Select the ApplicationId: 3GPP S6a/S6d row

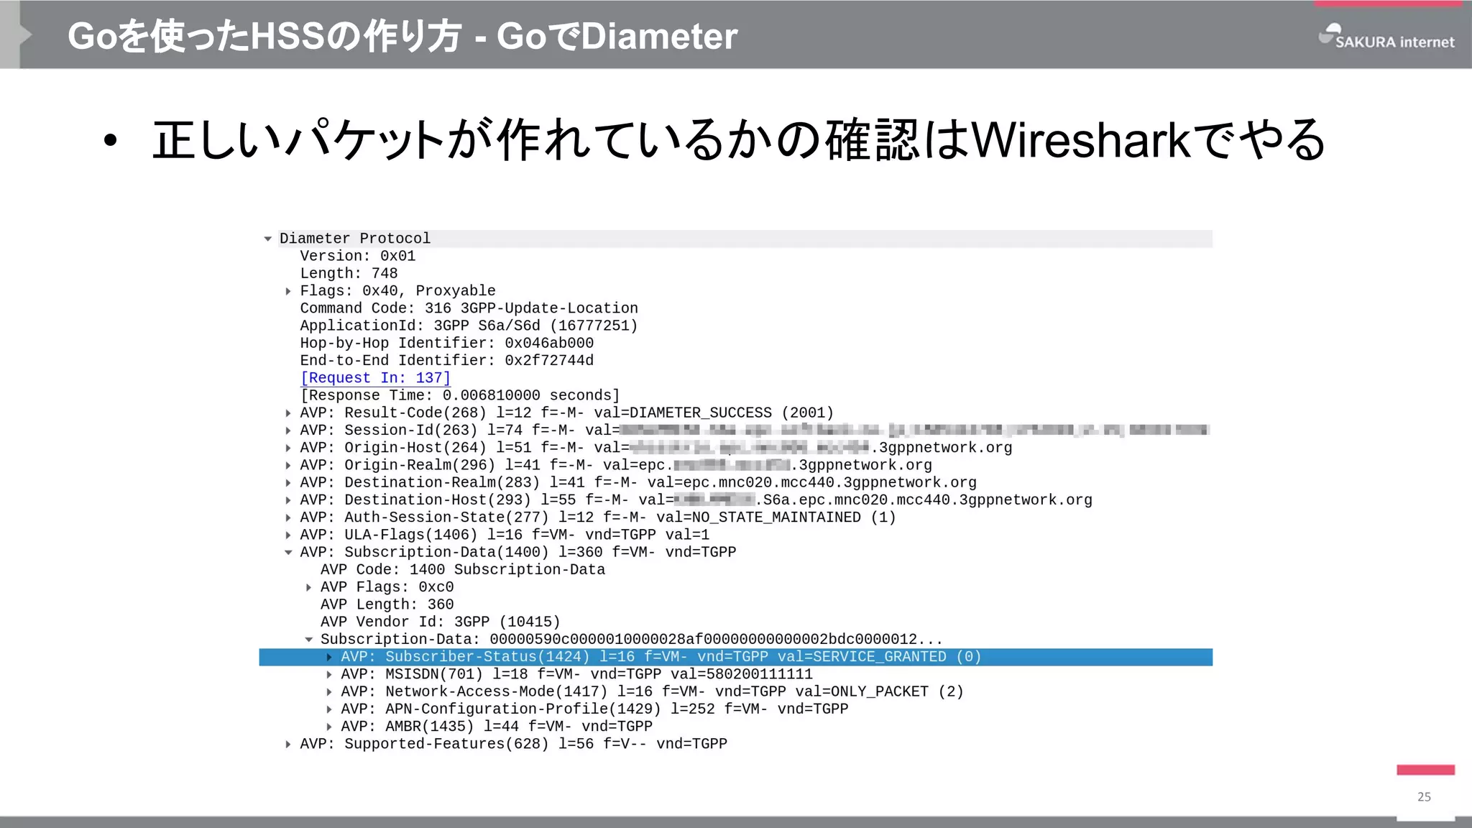point(469,326)
